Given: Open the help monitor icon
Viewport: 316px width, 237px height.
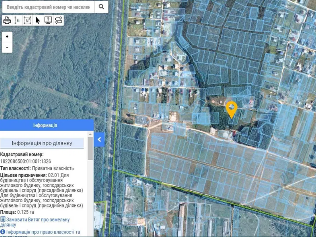Looking at the screenshot, I should pos(48,20).
